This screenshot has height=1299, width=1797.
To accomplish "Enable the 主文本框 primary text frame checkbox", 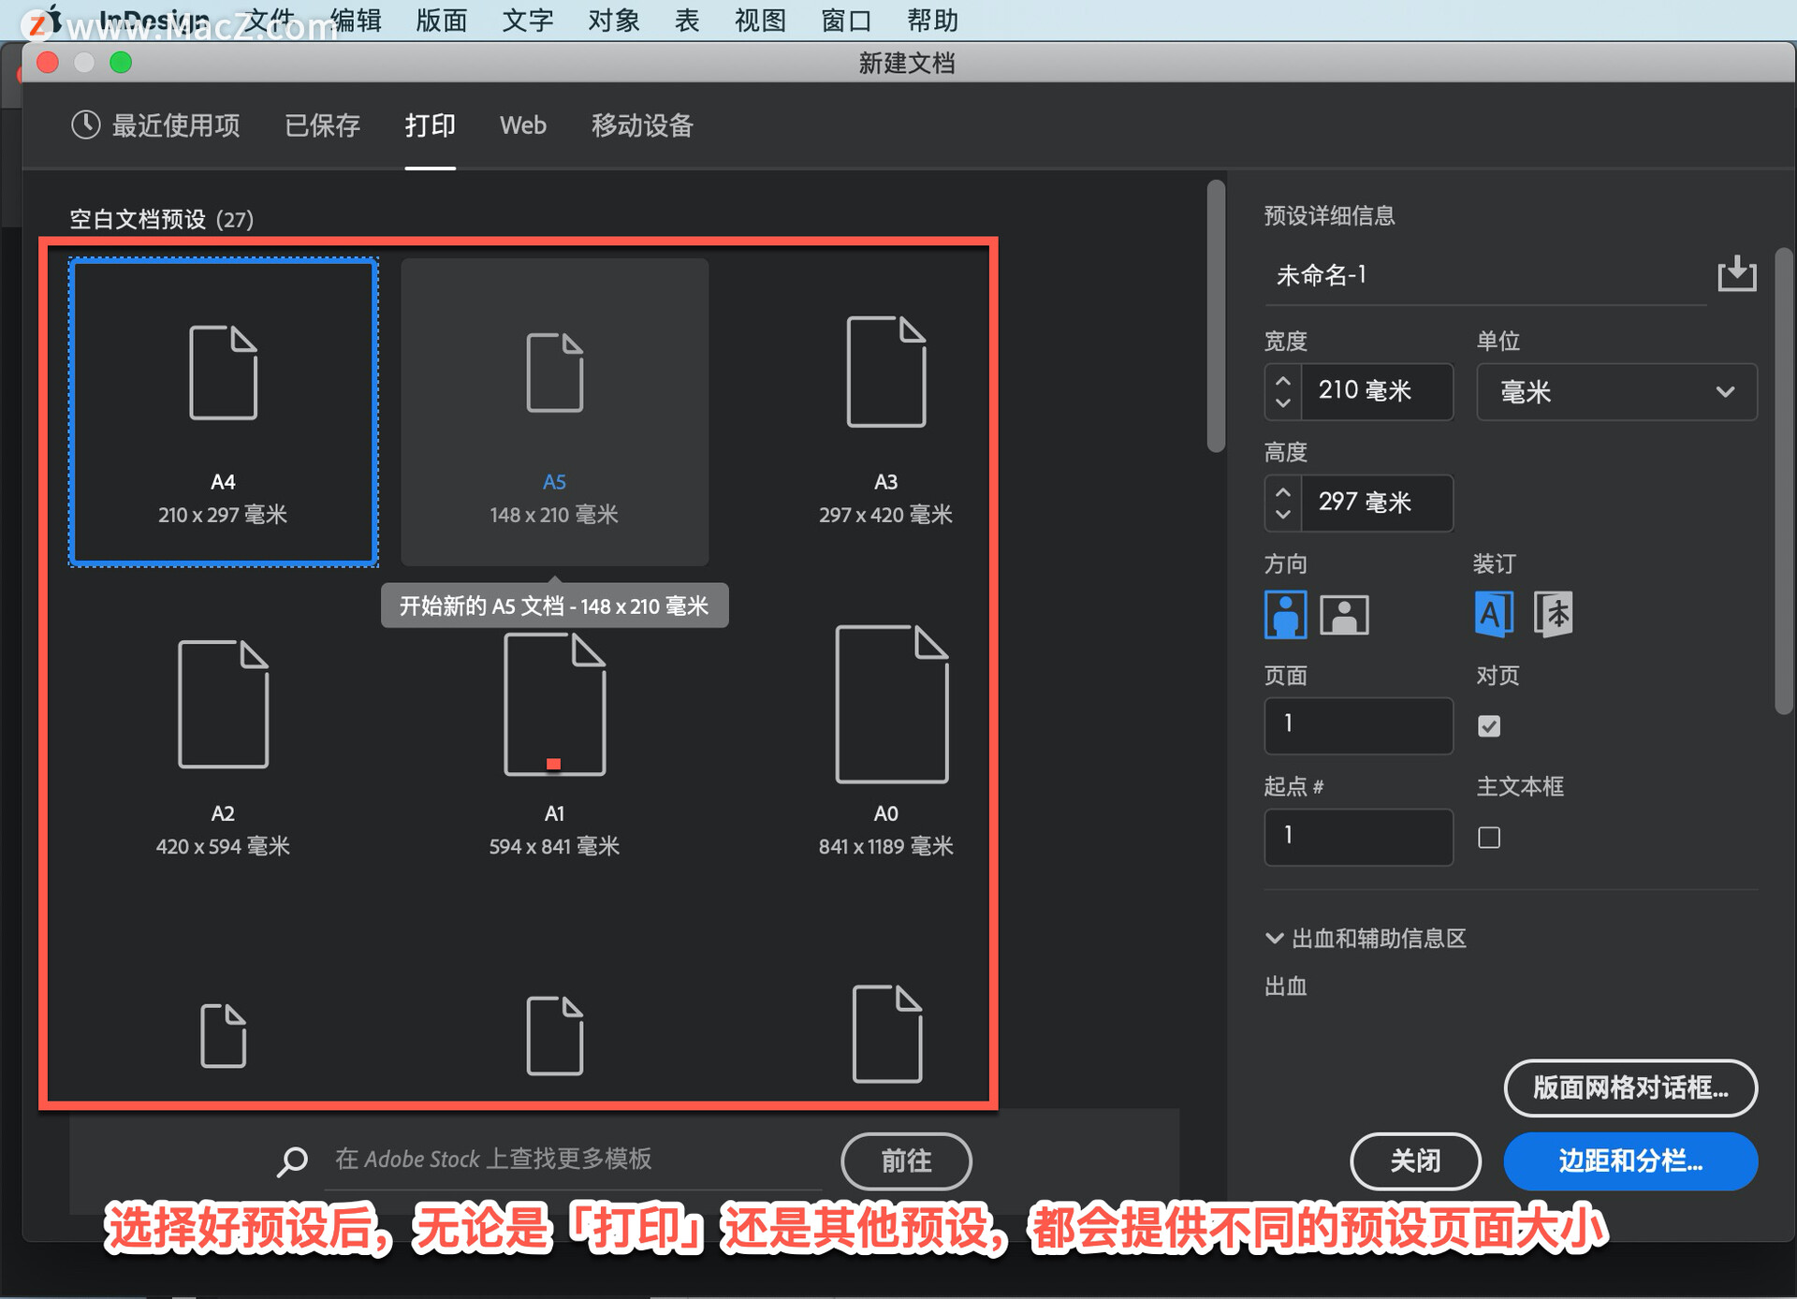I will (x=1488, y=838).
